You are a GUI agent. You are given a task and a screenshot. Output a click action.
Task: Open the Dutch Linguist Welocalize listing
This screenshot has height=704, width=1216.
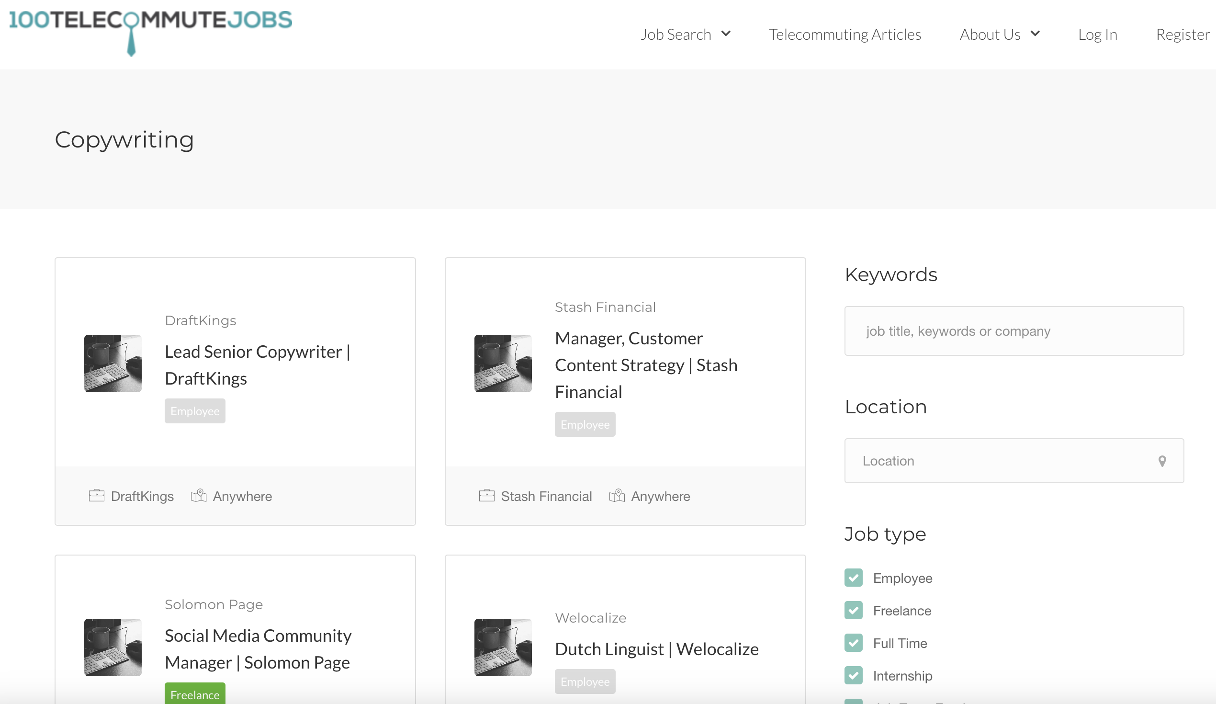[656, 649]
